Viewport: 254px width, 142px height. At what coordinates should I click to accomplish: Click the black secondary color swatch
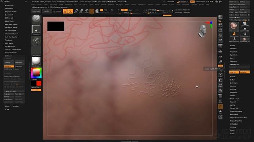pos(34,83)
